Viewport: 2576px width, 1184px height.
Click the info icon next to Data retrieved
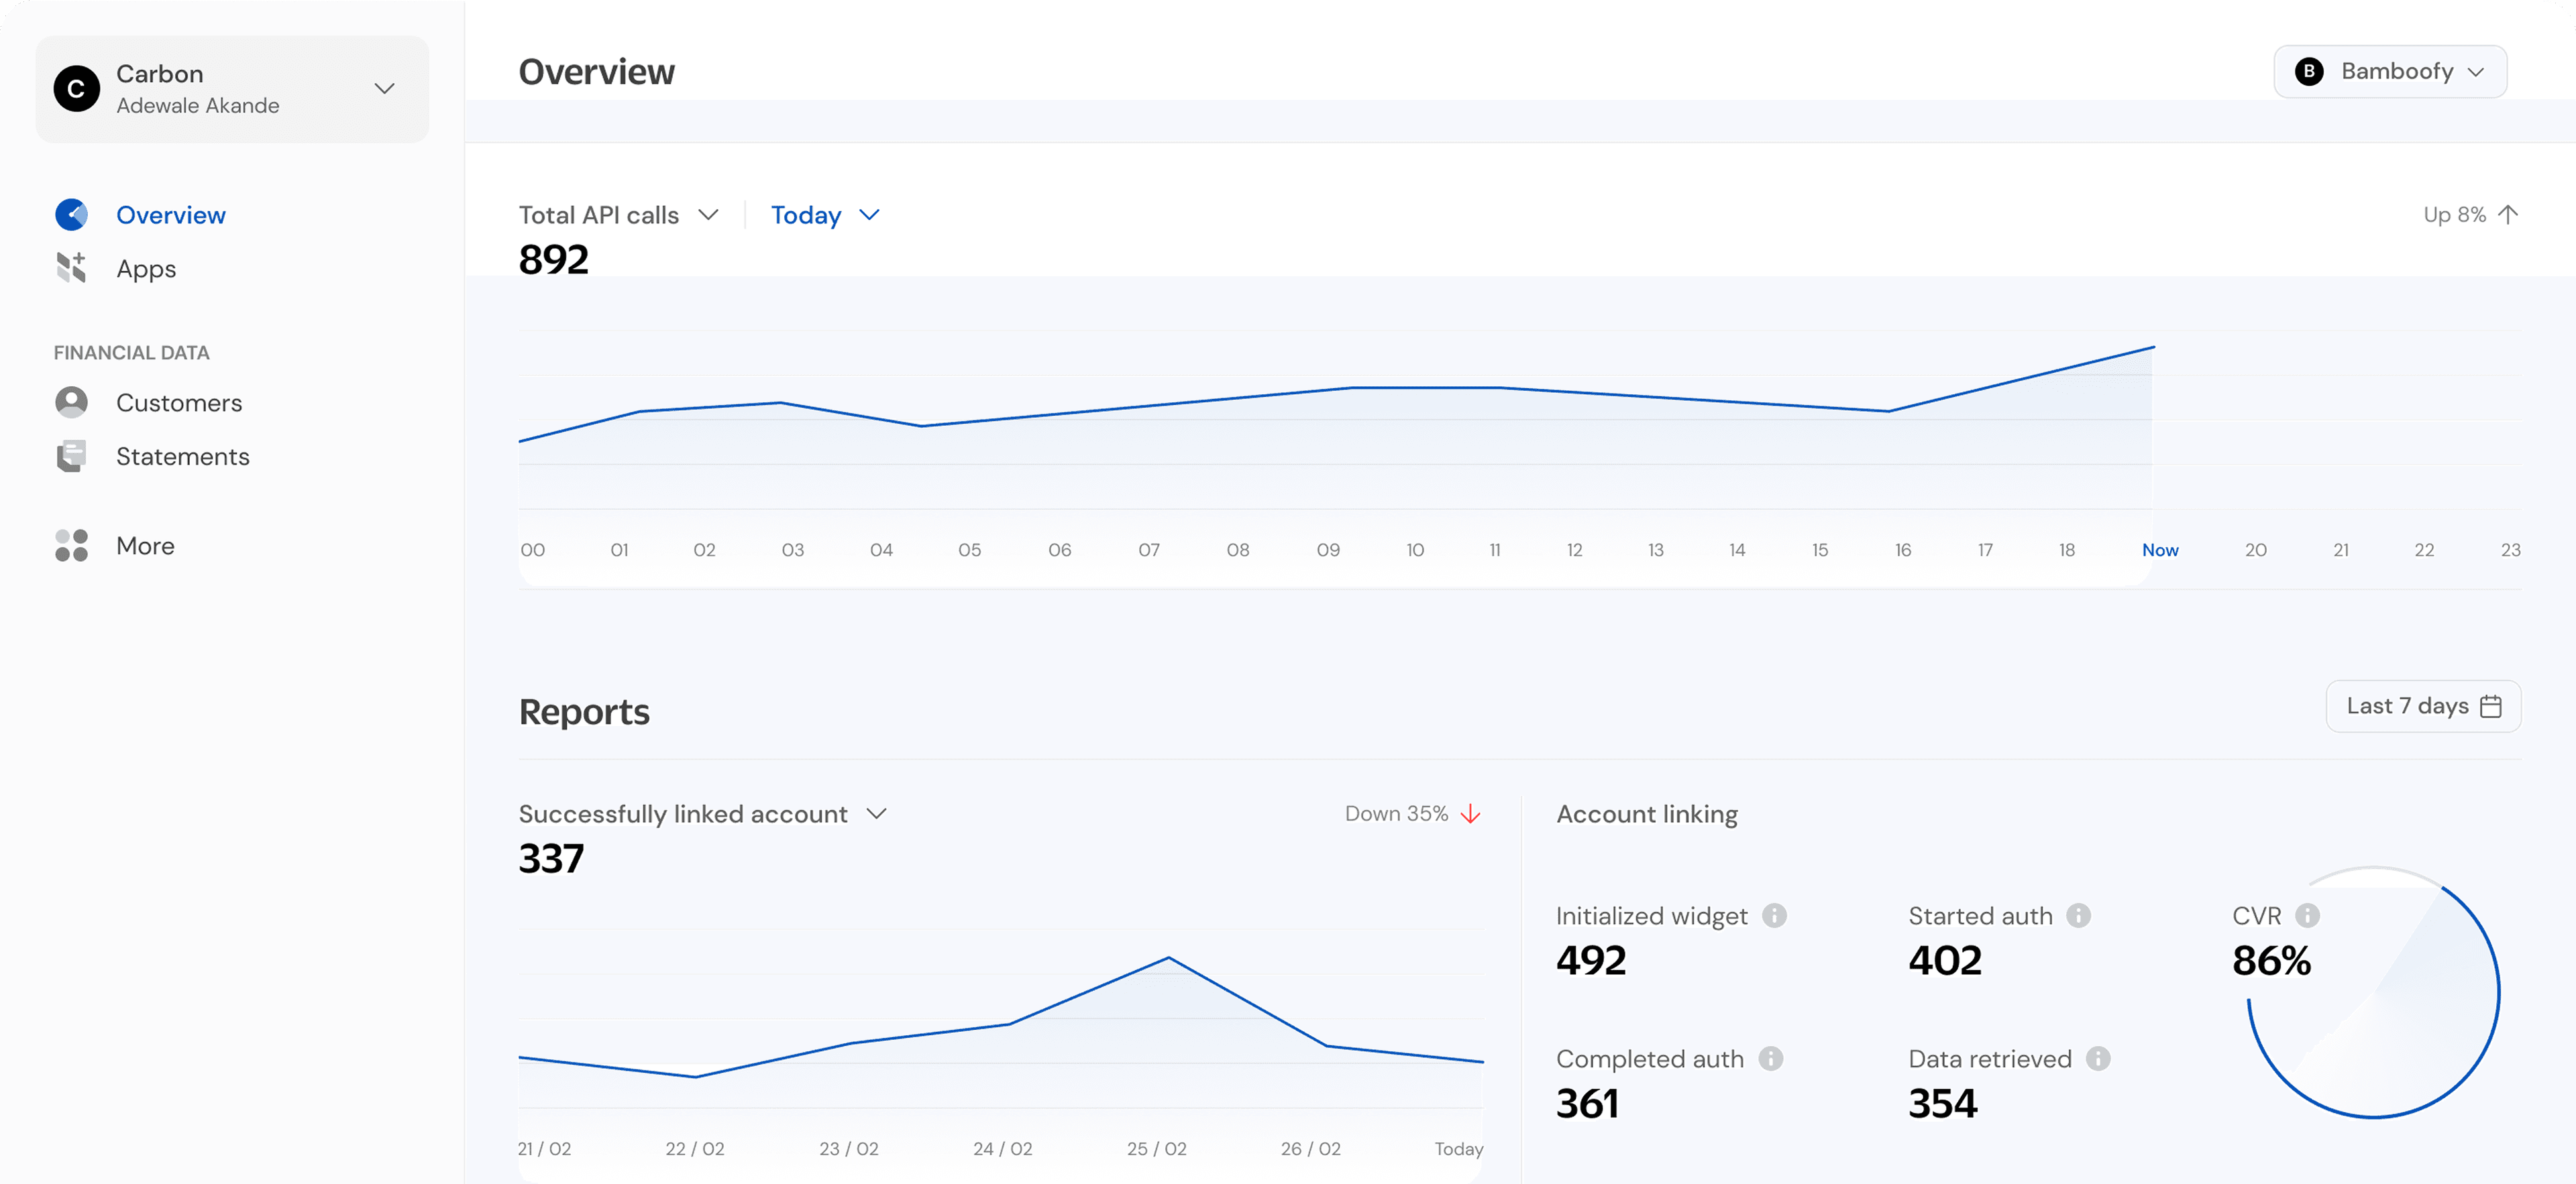2098,1058
